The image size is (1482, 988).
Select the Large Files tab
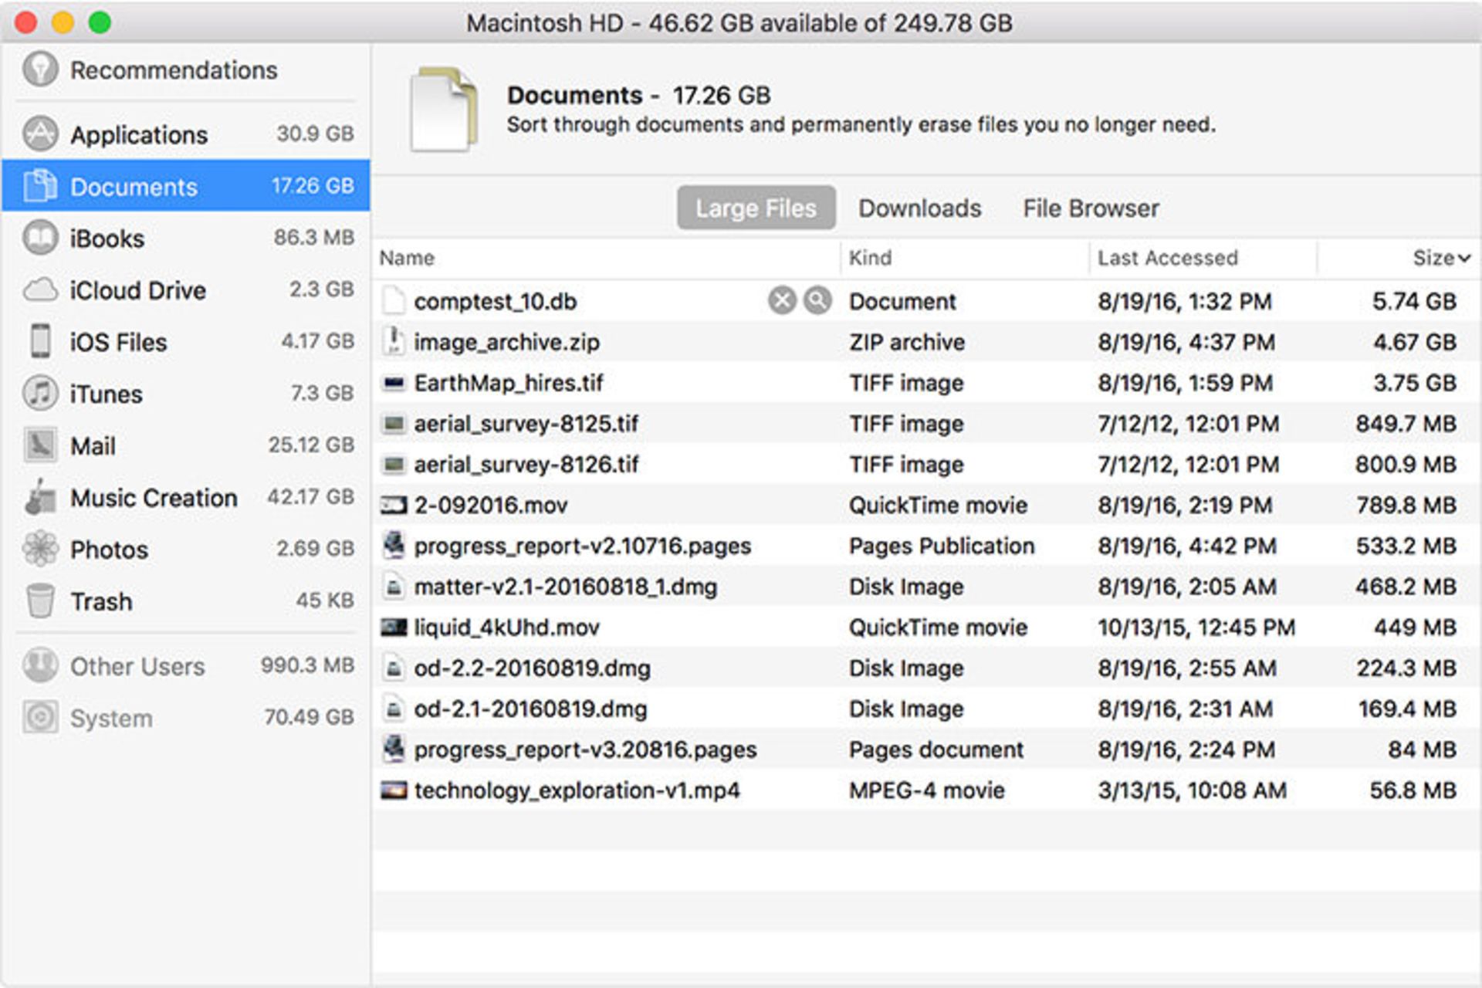[756, 208]
